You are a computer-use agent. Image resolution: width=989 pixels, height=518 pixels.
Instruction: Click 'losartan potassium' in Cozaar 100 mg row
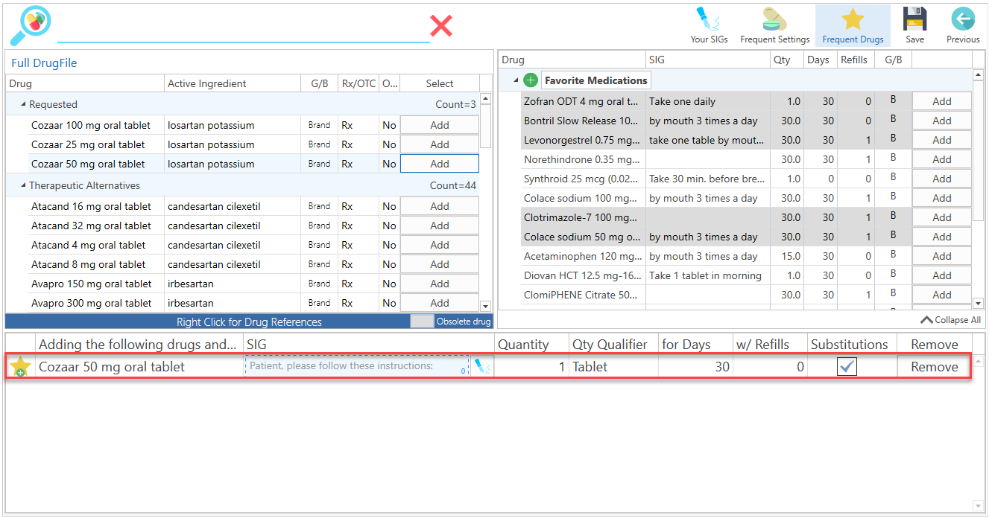pyautogui.click(x=211, y=125)
